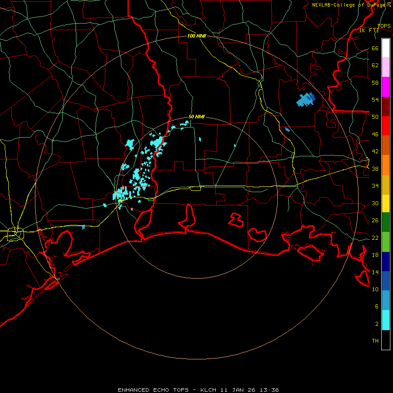Click the "(K FT)" units label
393x393 pixels.
coord(369,31)
